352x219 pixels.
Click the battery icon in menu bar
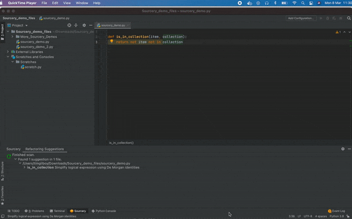(x=285, y=3)
